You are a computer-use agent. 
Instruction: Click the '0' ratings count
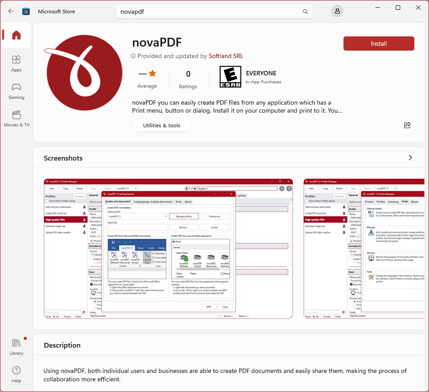click(x=188, y=74)
